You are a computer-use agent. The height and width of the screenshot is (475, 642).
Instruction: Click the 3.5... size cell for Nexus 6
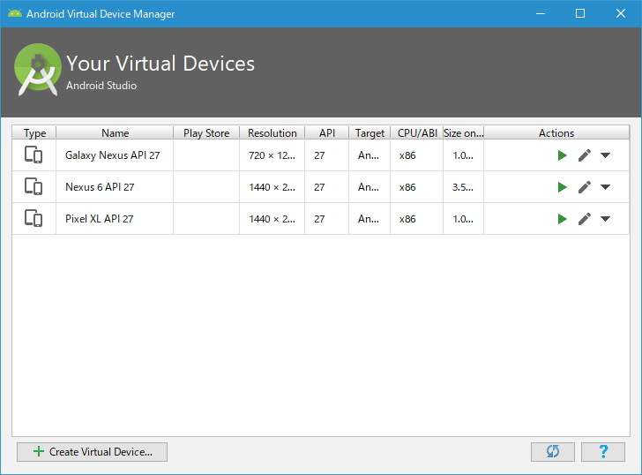pyautogui.click(x=463, y=187)
